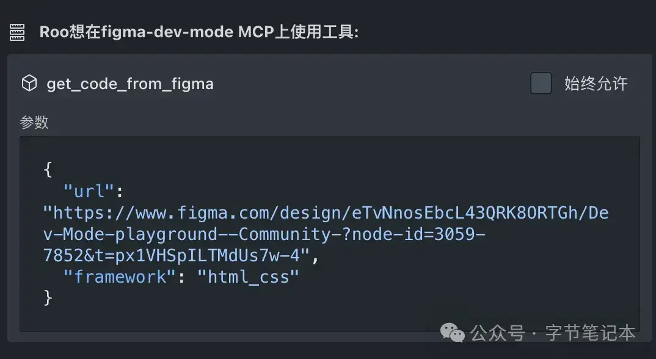Click the 参数 section label
Viewport: 656px width, 359px height.
34,122
